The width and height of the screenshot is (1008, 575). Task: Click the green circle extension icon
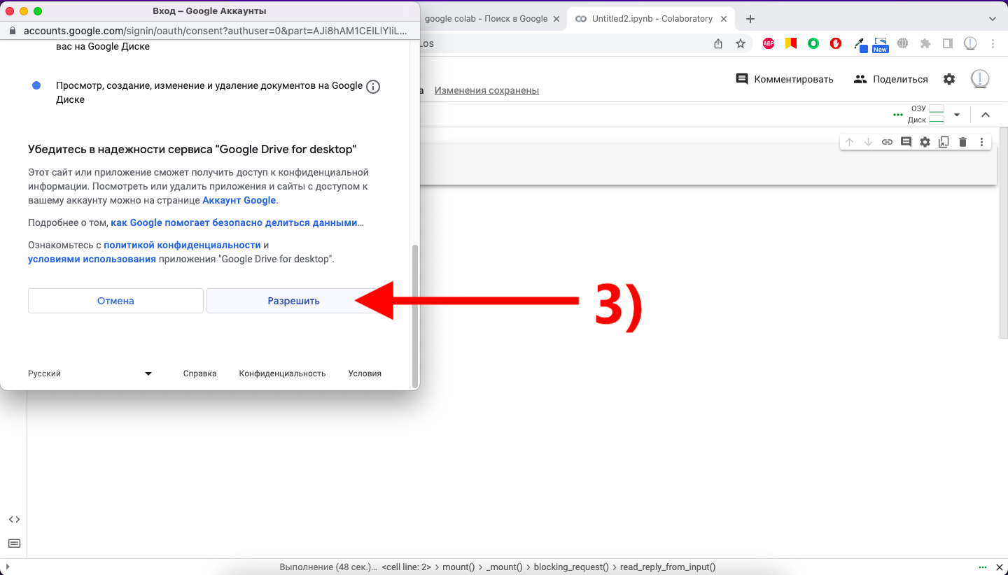click(x=813, y=43)
